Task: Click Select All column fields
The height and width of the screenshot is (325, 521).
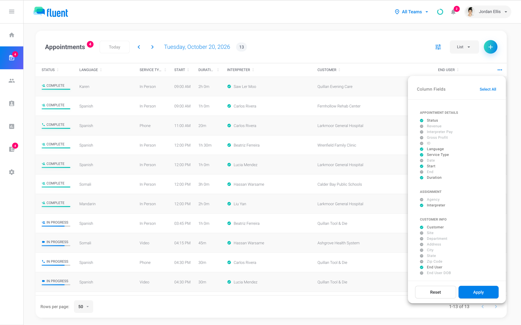Action: [488, 89]
